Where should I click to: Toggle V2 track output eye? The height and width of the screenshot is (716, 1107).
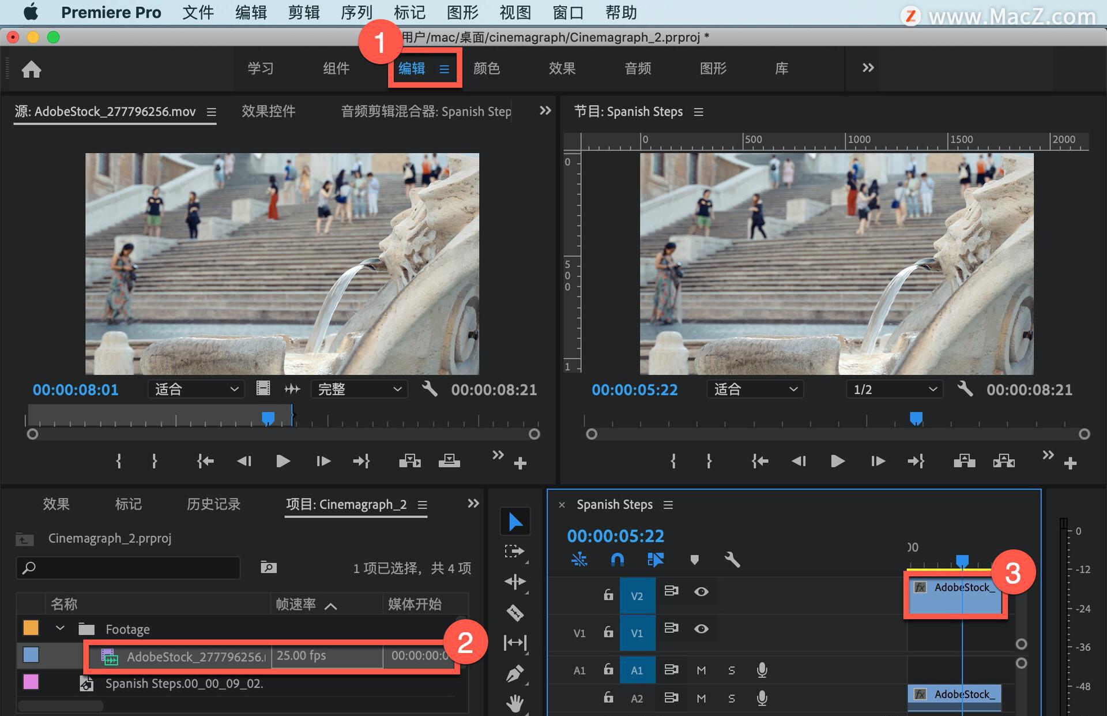pos(701,591)
